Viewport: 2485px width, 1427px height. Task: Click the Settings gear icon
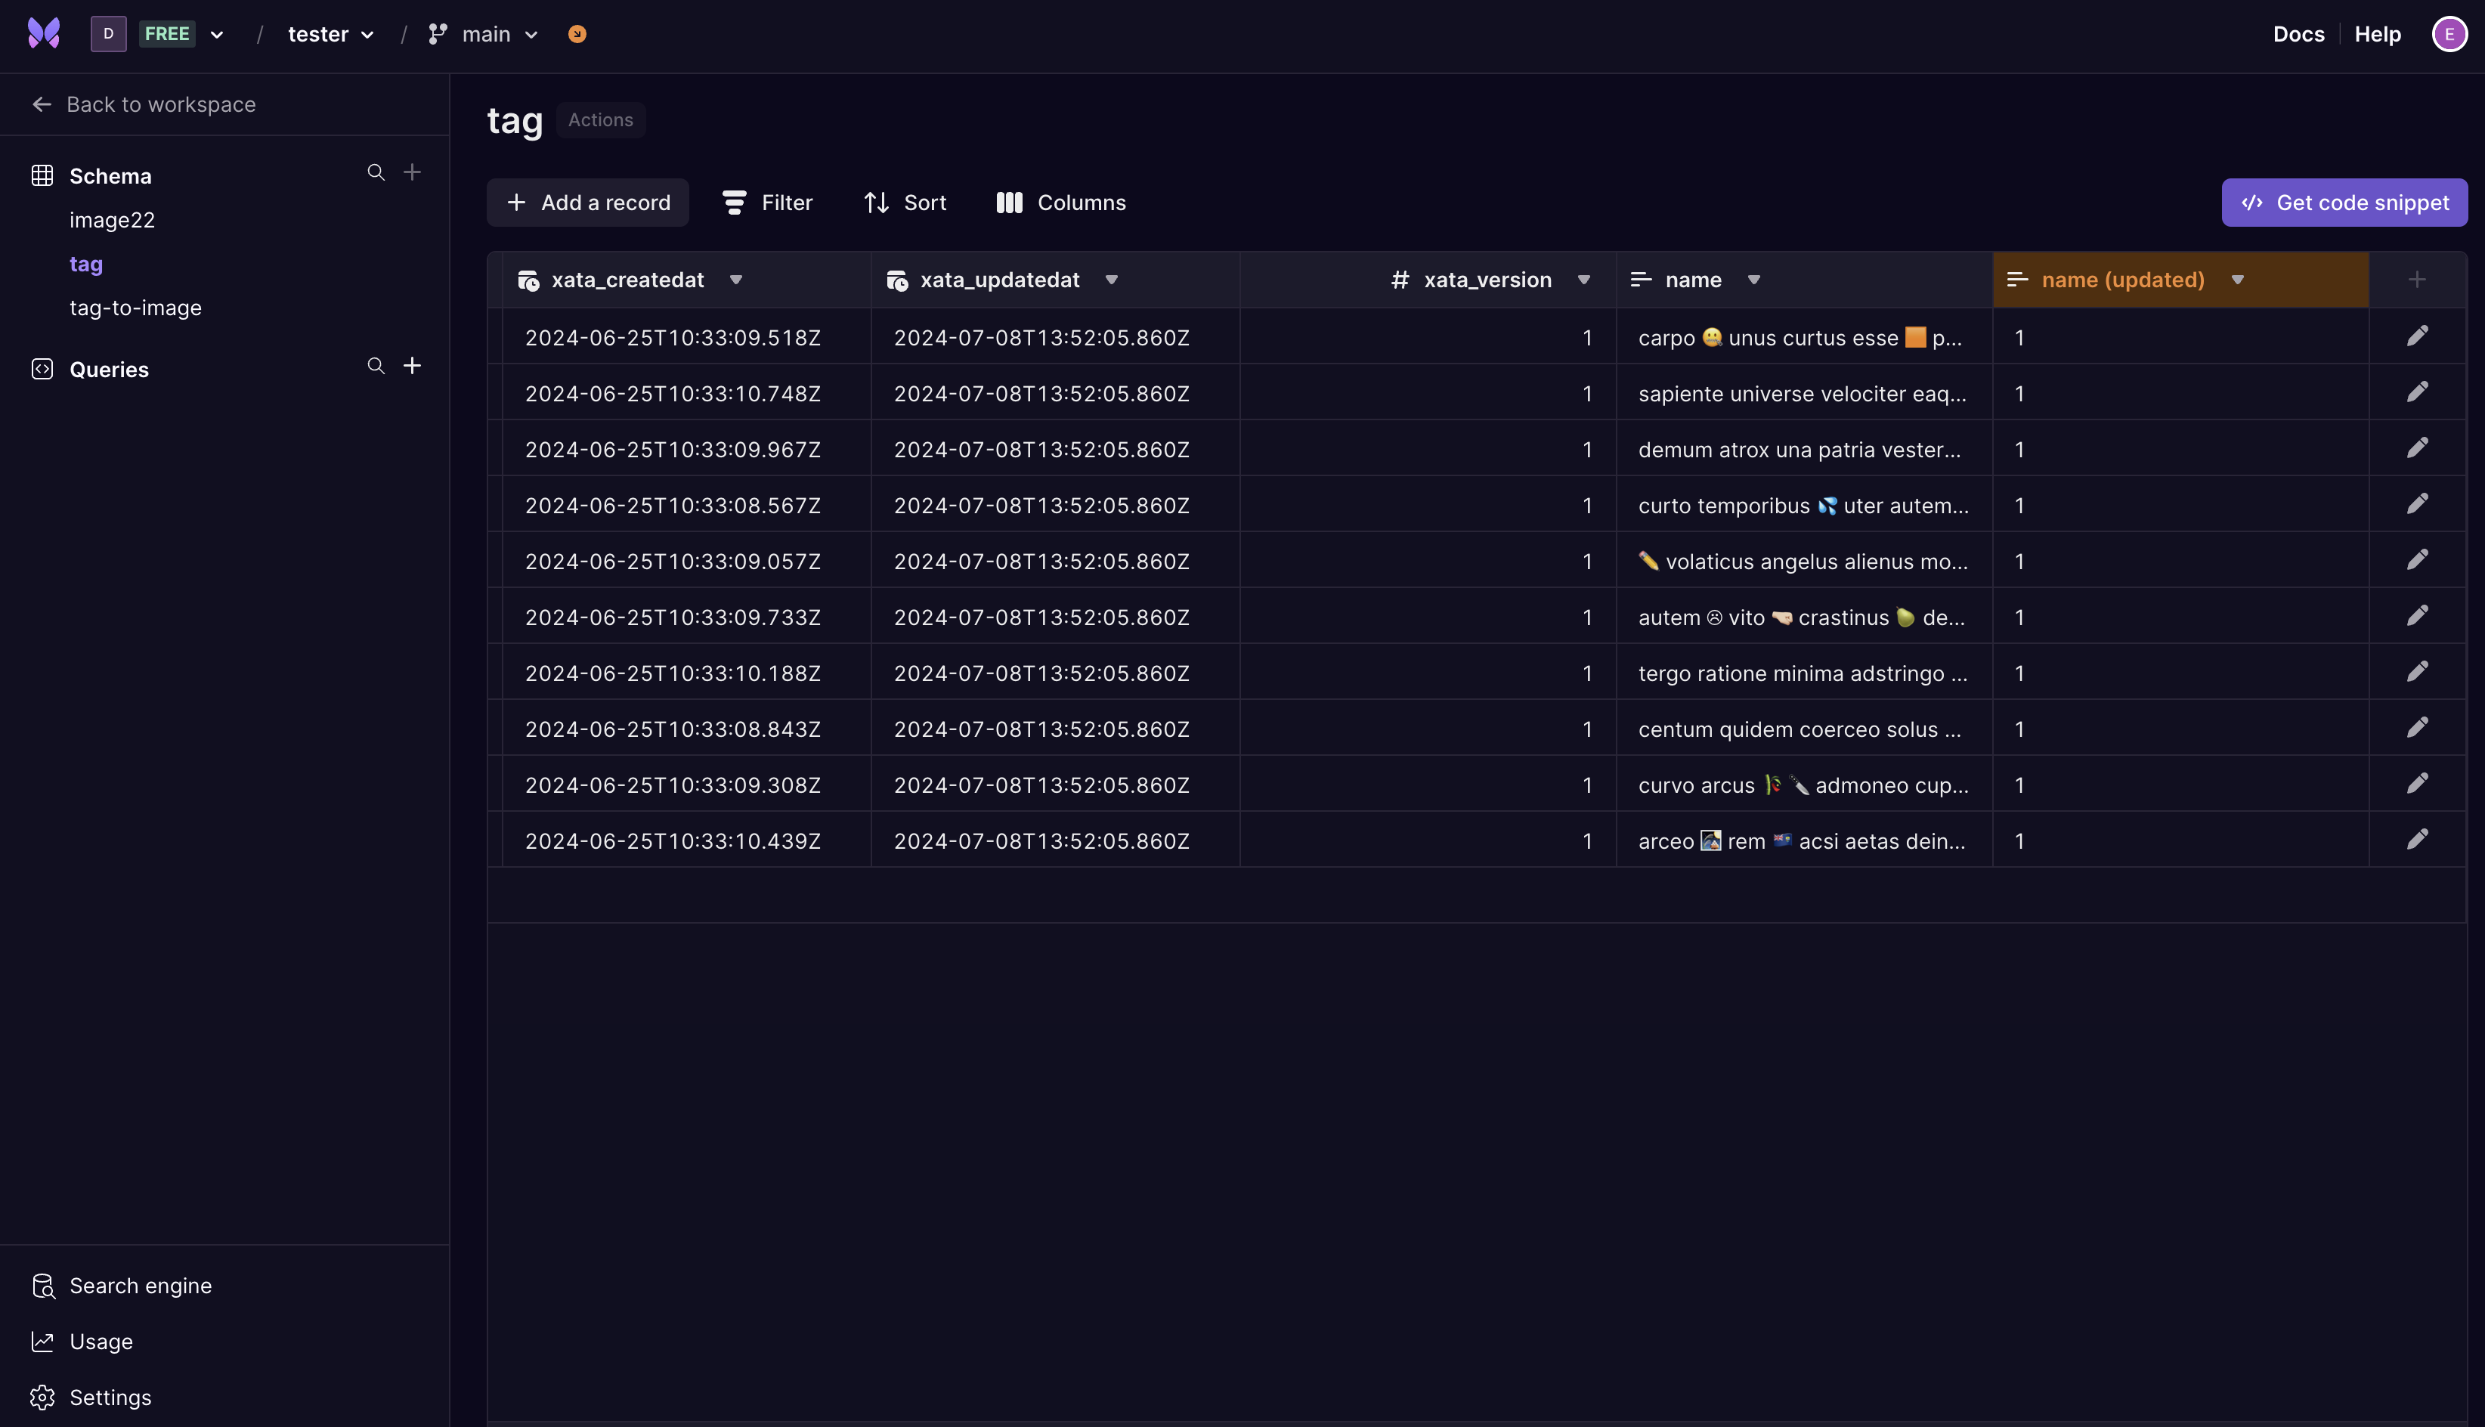coord(42,1398)
